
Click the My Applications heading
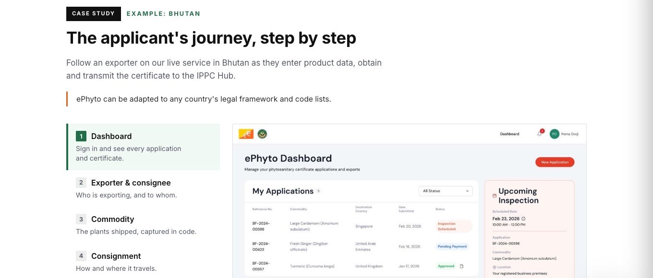pyautogui.click(x=283, y=191)
